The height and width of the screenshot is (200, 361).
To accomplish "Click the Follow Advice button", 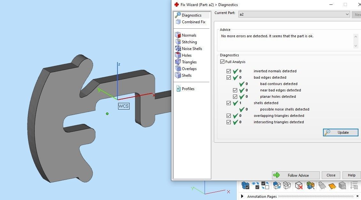I will click(x=296, y=175).
